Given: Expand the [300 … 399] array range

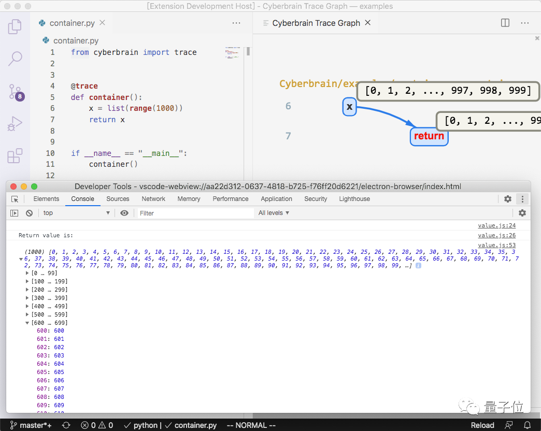Looking at the screenshot, I should tap(27, 298).
